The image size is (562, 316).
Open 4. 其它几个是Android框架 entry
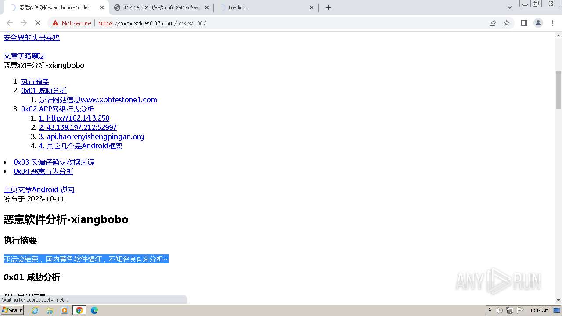point(80,146)
